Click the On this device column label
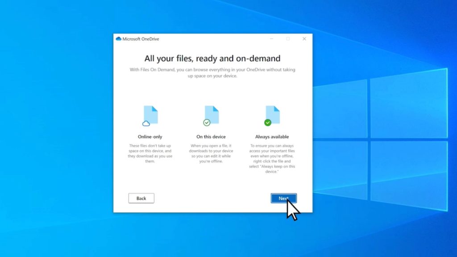This screenshot has height=257, width=457. (x=211, y=137)
